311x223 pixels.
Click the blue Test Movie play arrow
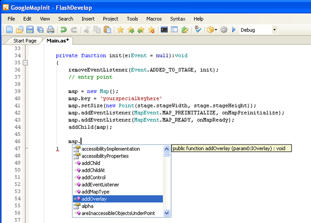tap(234, 30)
